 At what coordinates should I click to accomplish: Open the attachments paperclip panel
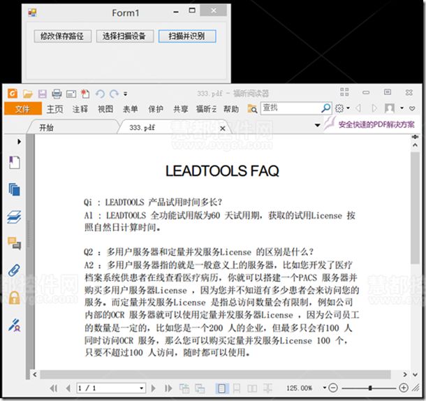tap(14, 270)
